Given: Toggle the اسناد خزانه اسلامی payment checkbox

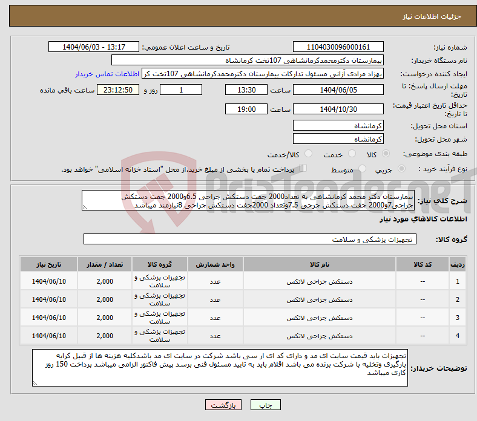Looking at the screenshot, I should pos(303,169).
